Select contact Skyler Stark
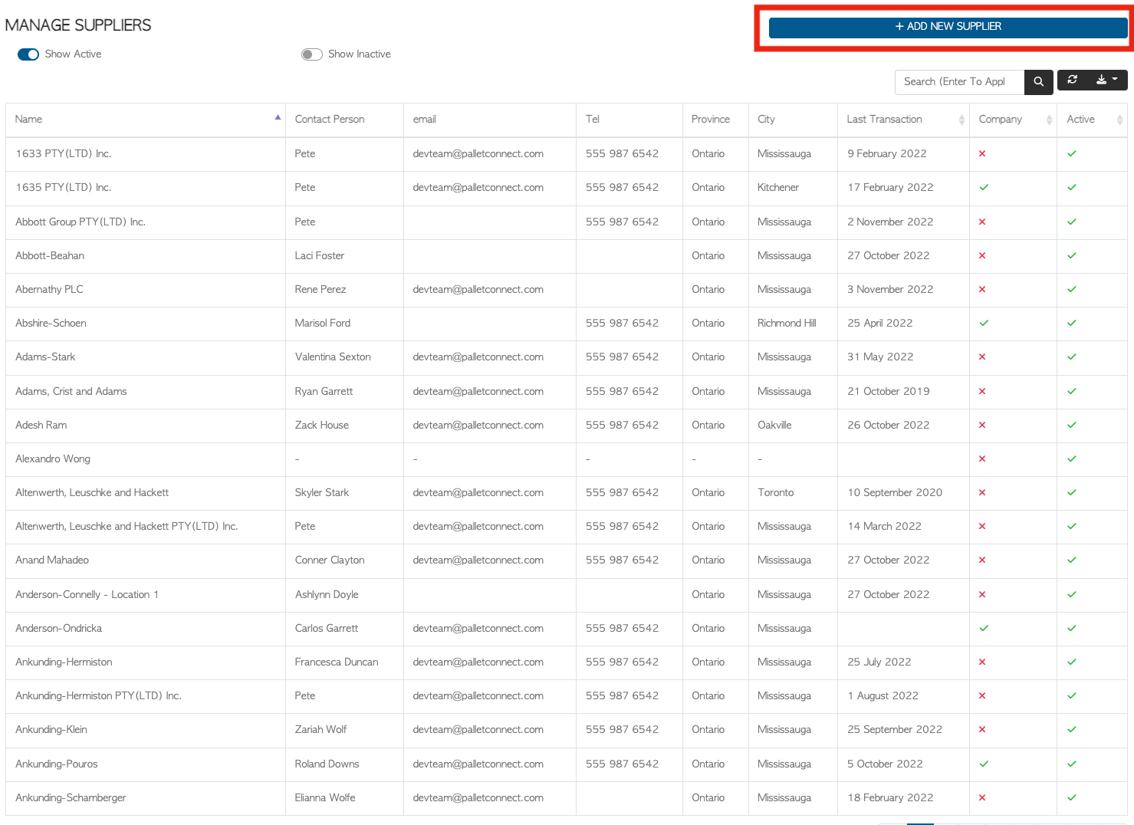The height and width of the screenshot is (825, 1134). (322, 493)
